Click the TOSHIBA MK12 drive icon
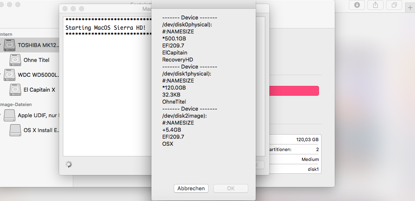 click(10, 45)
